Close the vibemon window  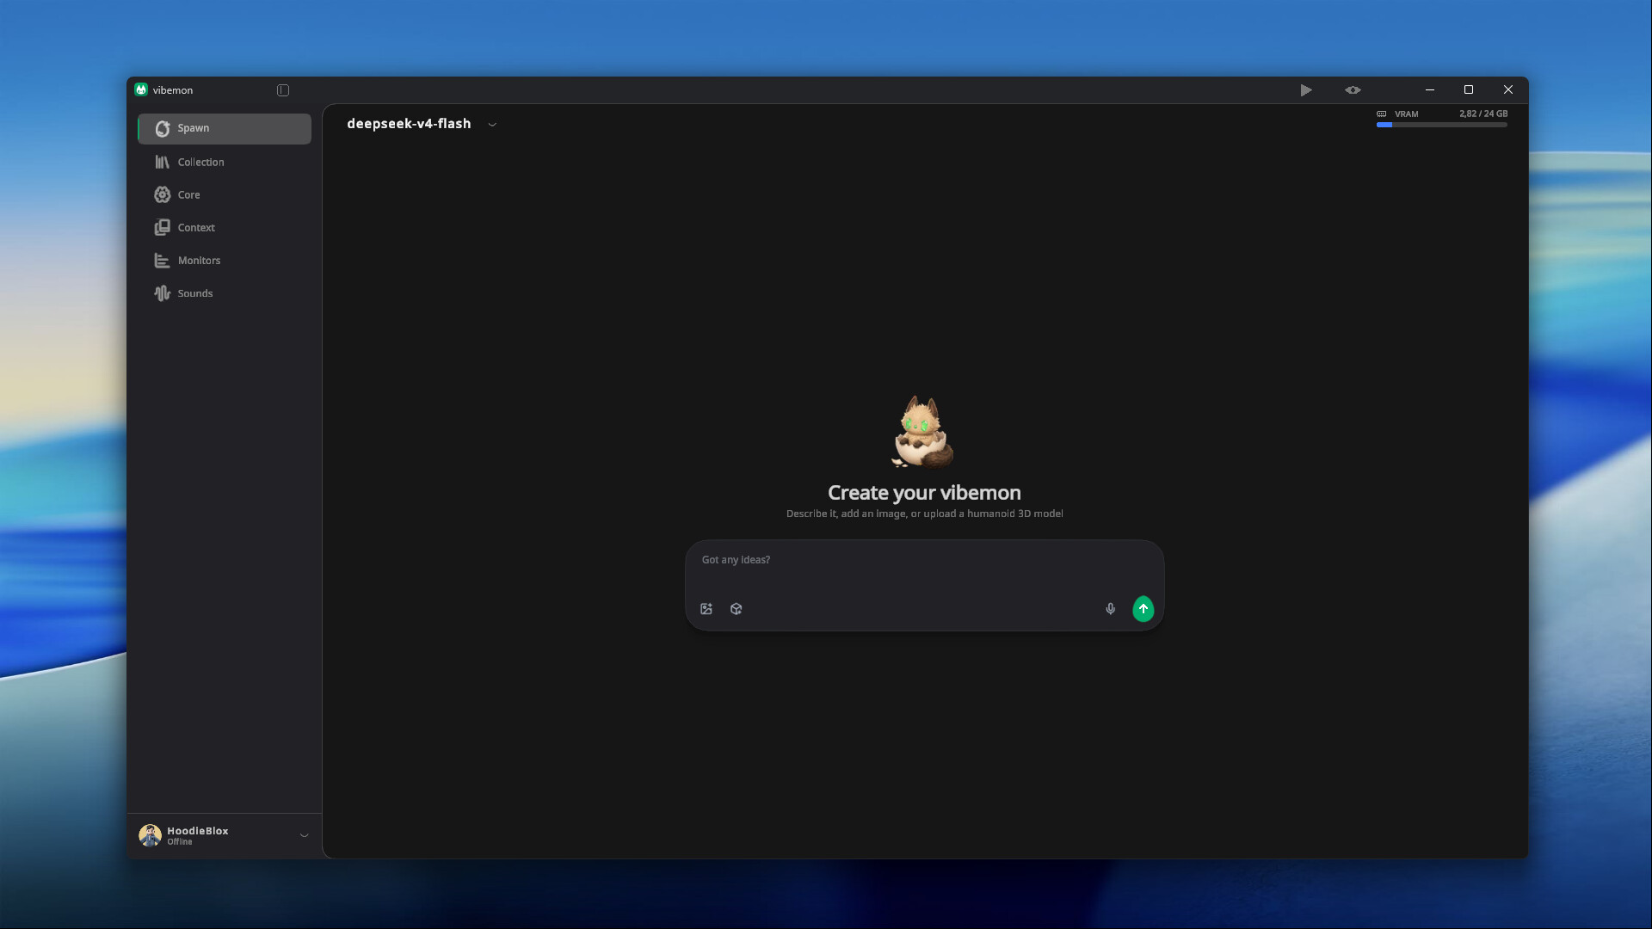pos(1508,89)
